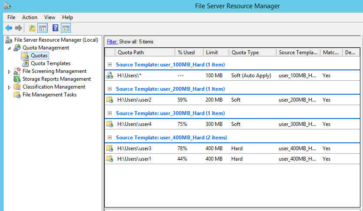The image size is (363, 211).
Task: Collapse the user_200MB_Hard template group
Action: pyautogui.click(x=110, y=89)
